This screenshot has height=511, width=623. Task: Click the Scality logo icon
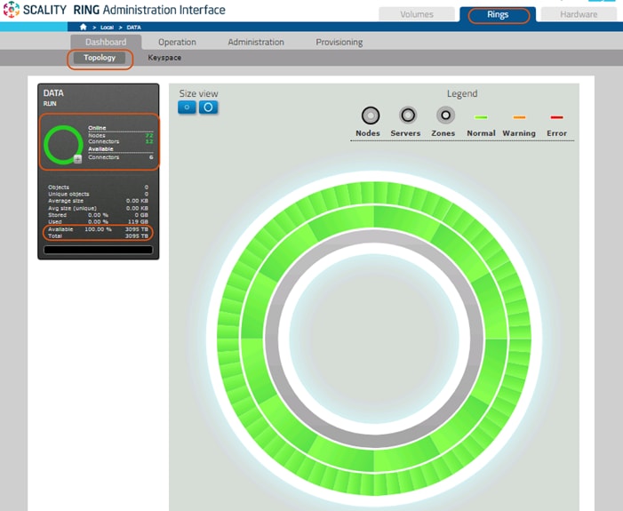click(11, 11)
